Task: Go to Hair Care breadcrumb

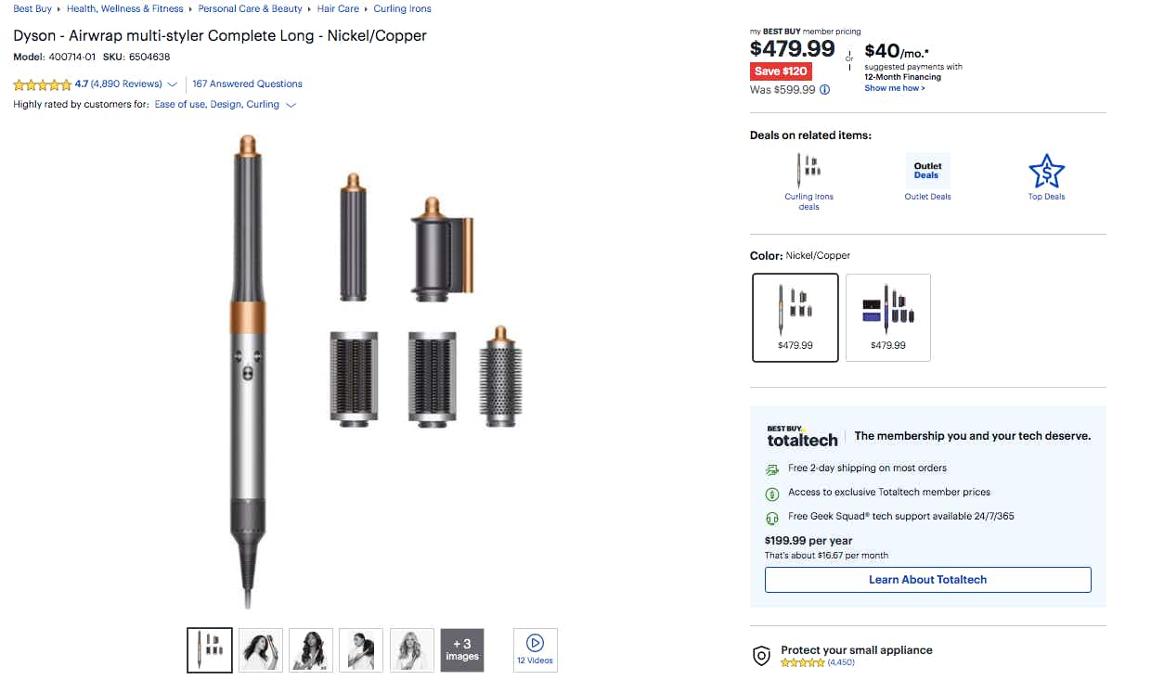Action: click(338, 8)
